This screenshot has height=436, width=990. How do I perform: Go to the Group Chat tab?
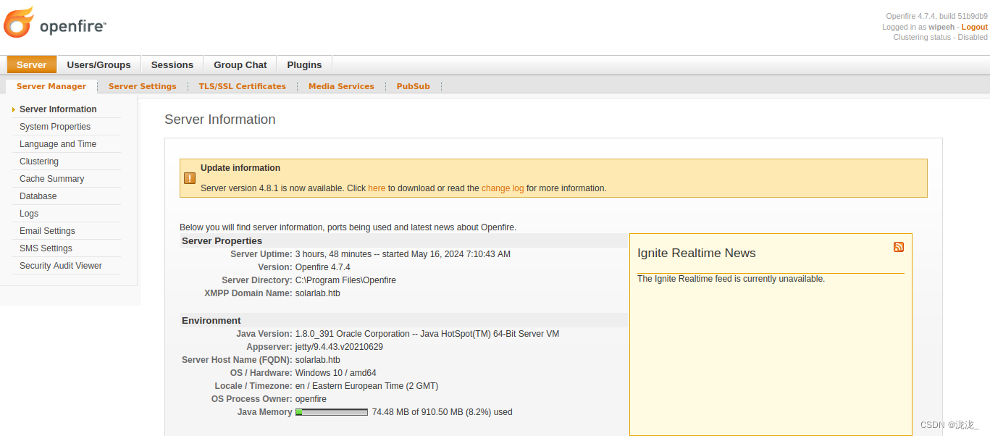[x=240, y=64]
